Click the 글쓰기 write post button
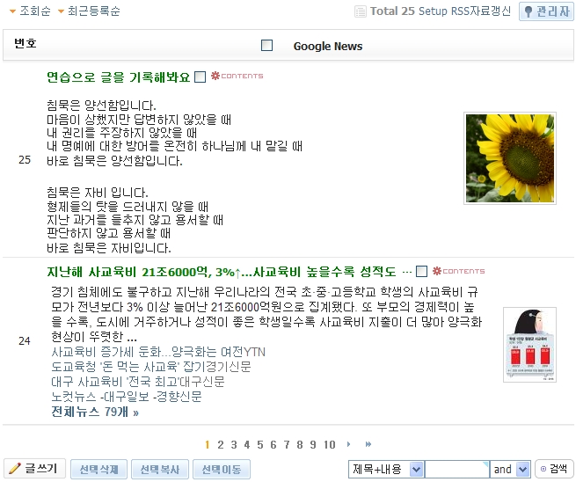The width and height of the screenshot is (576, 482). point(34,469)
